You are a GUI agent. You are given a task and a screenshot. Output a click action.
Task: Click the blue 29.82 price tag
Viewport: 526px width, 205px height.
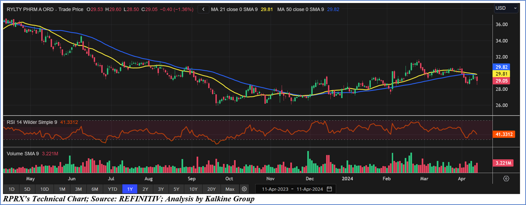pyautogui.click(x=501, y=67)
